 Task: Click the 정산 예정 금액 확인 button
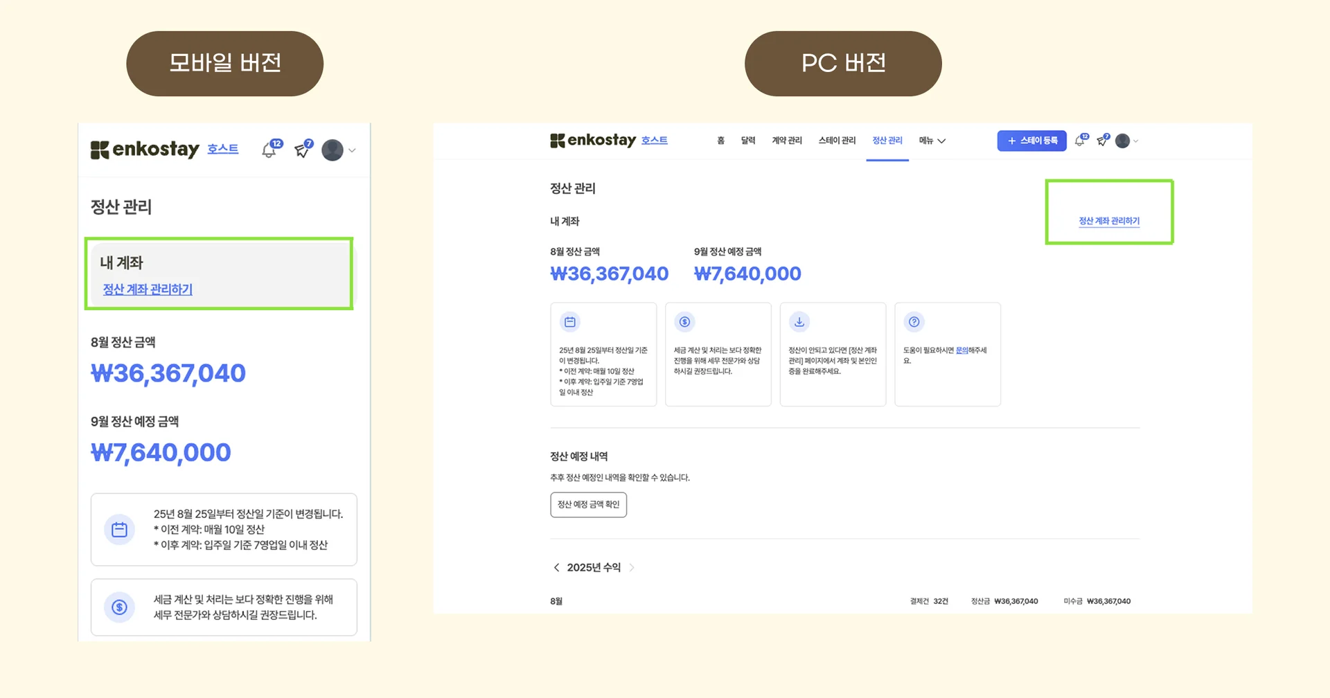[588, 505]
